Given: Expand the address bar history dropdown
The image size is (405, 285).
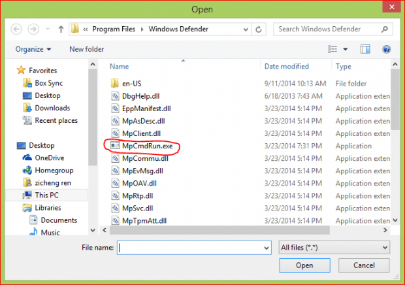Looking at the screenshot, I should click(246, 29).
